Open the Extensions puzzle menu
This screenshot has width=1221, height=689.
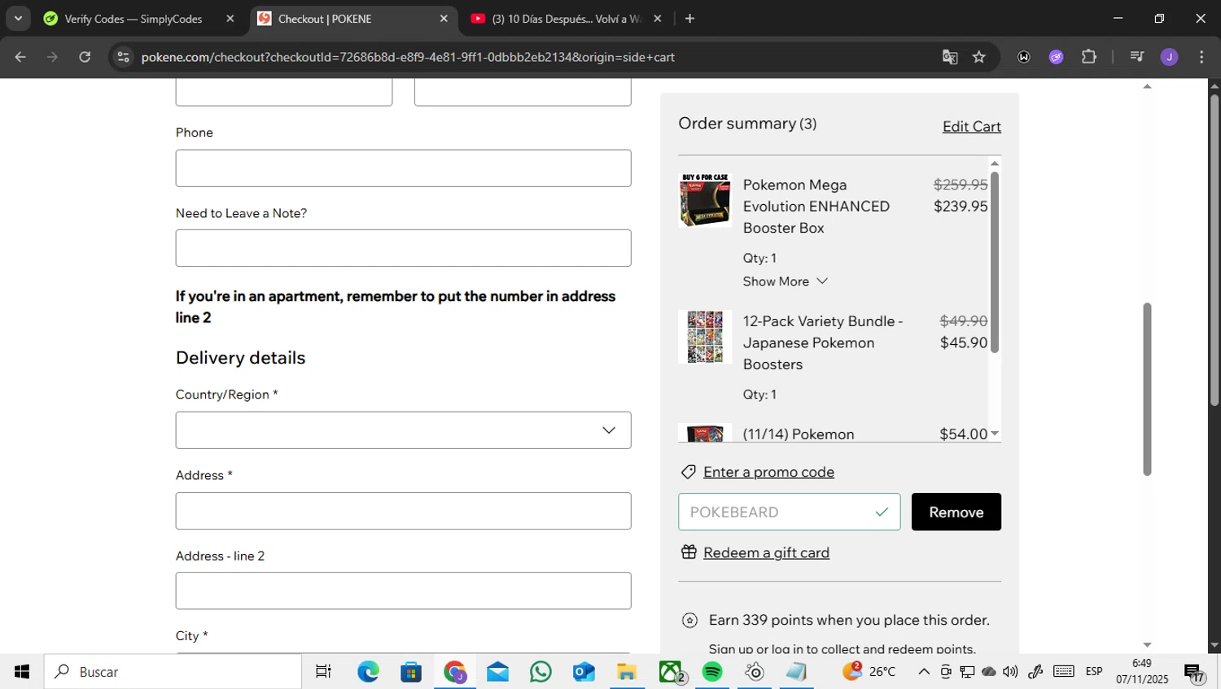click(x=1089, y=57)
